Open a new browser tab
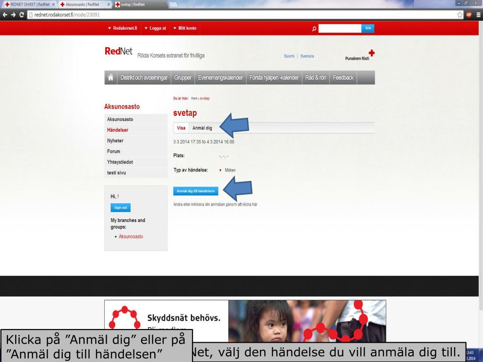Viewport: 483px width, 362px height. (x=173, y=5)
